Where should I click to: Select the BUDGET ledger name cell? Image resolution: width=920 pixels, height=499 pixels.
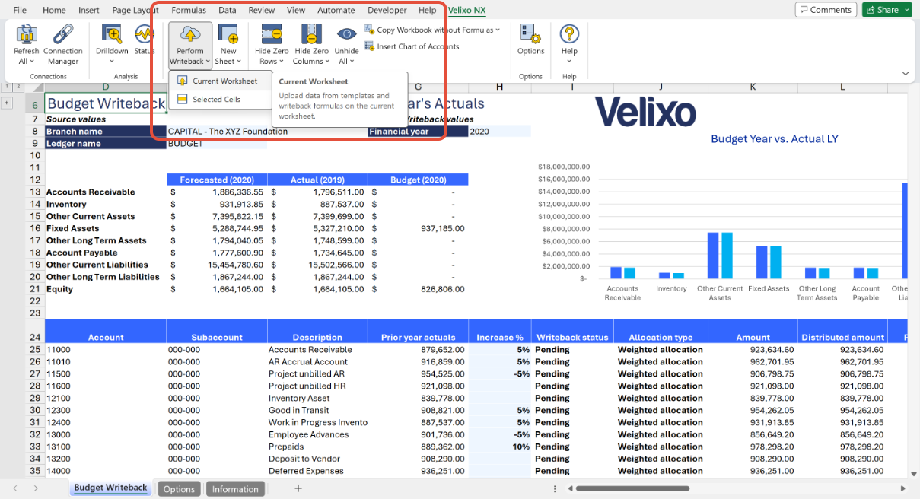pyautogui.click(x=217, y=143)
